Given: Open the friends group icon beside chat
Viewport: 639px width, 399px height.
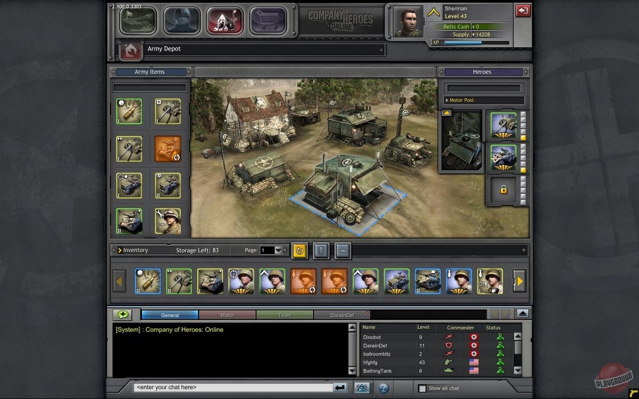Looking at the screenshot, I should [362, 387].
